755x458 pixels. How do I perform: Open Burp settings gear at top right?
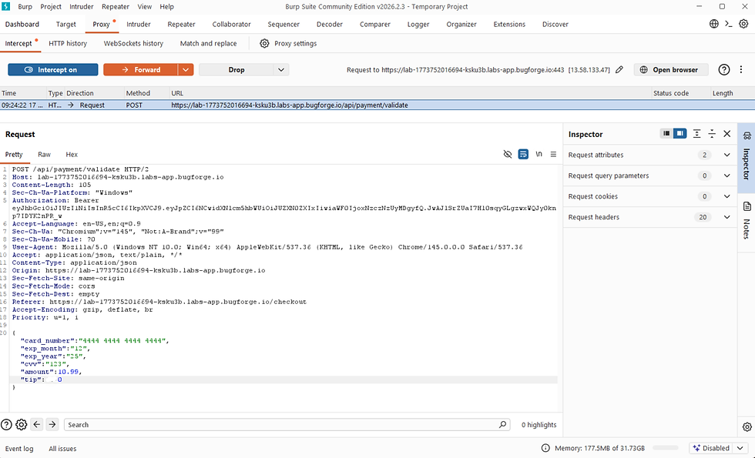(x=743, y=24)
